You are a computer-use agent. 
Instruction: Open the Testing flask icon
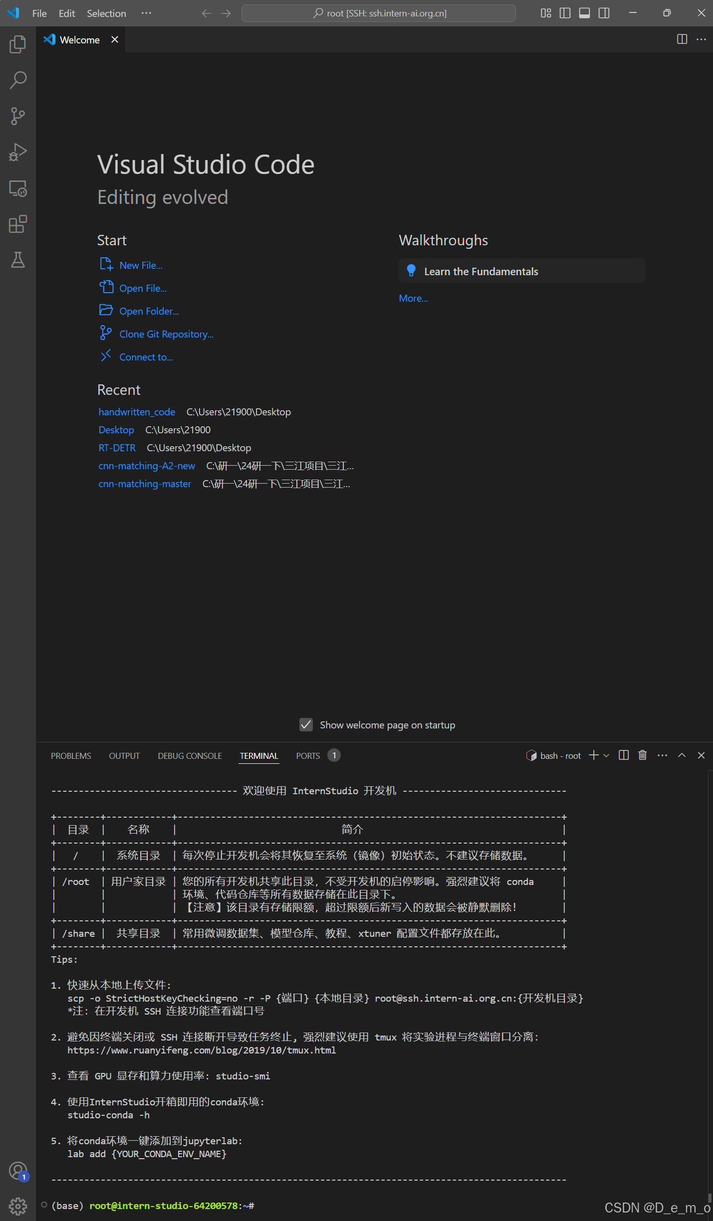click(x=18, y=260)
